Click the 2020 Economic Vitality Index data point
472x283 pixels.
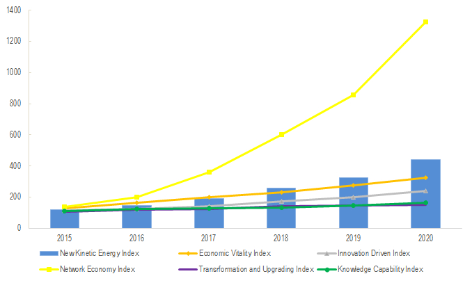coord(425,178)
